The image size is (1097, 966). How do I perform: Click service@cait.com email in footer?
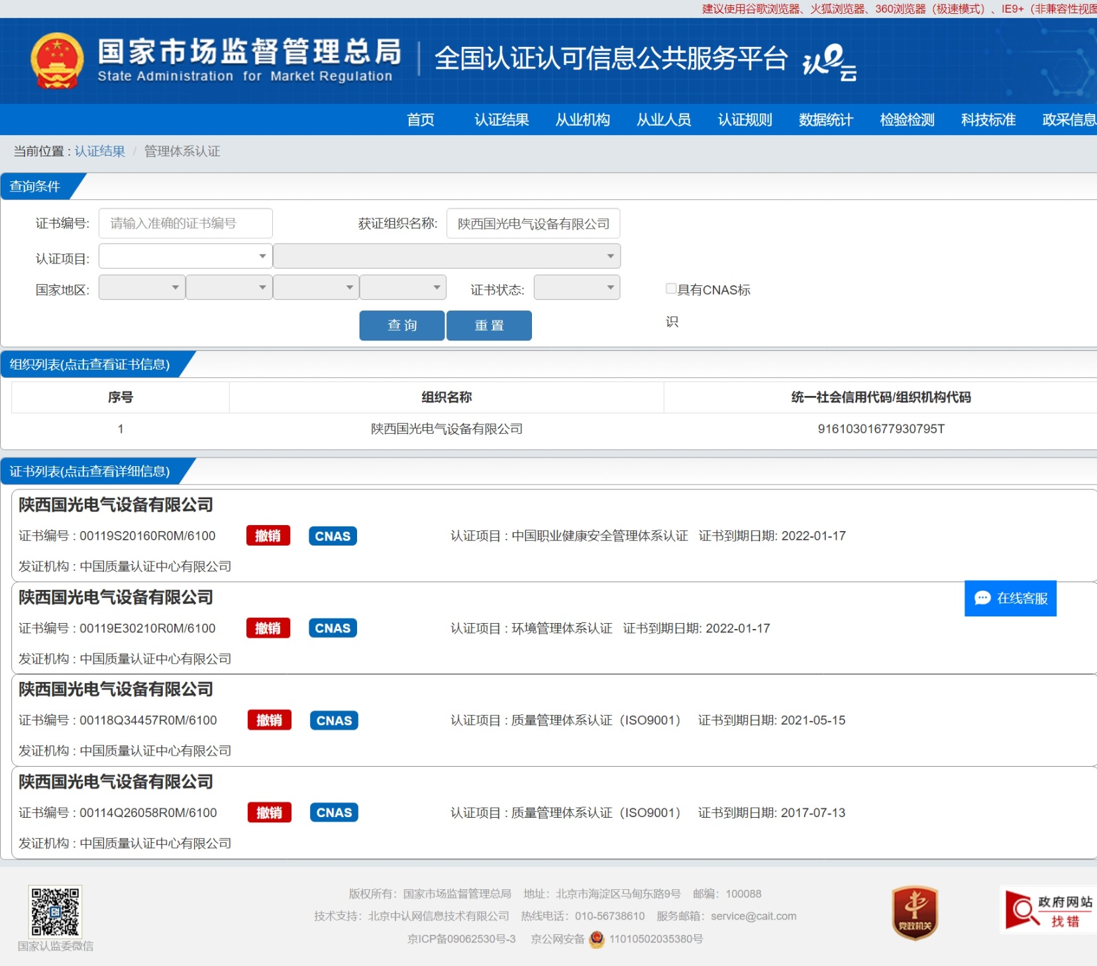click(x=753, y=916)
